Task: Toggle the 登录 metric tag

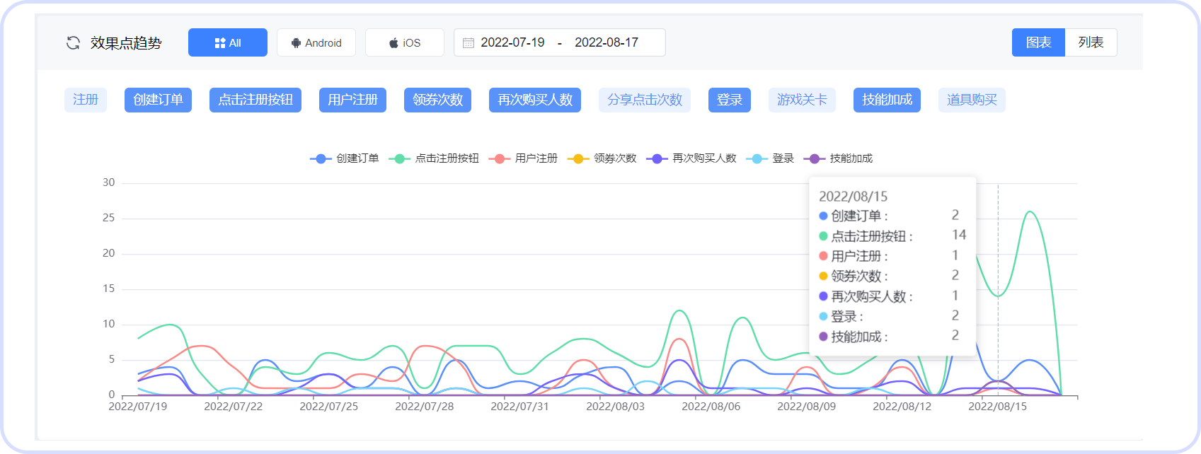Action: (730, 100)
